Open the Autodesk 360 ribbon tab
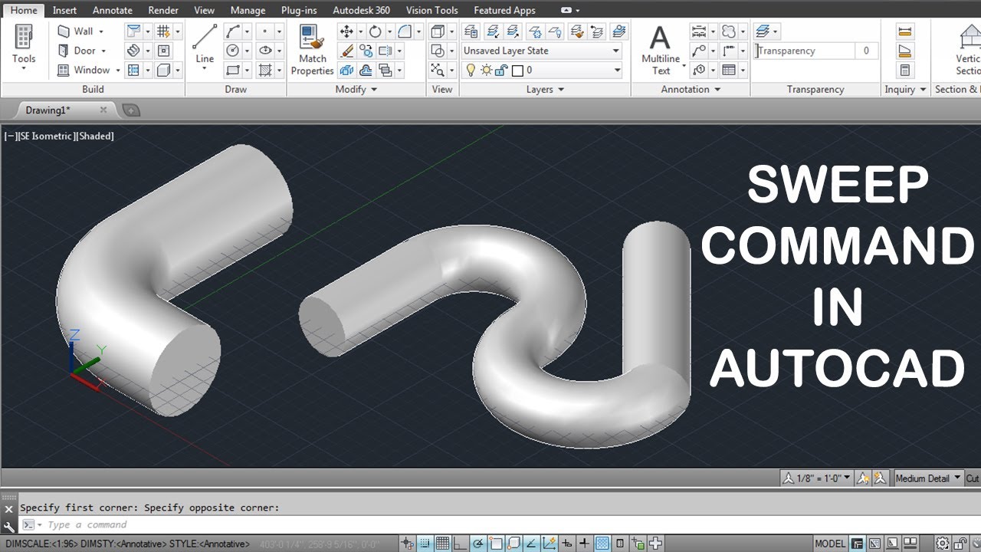This screenshot has height=552, width=981. point(361,10)
